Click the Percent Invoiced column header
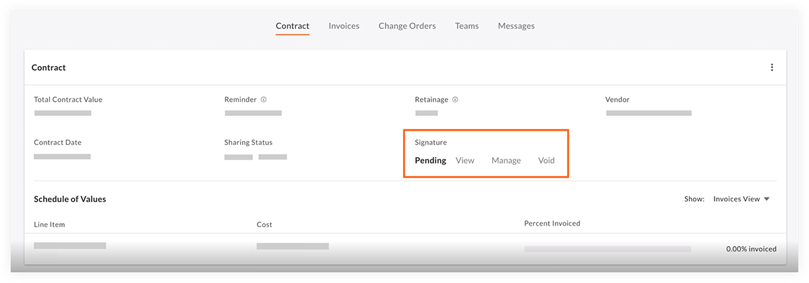Screen dimensions: 809x283 click(552, 223)
